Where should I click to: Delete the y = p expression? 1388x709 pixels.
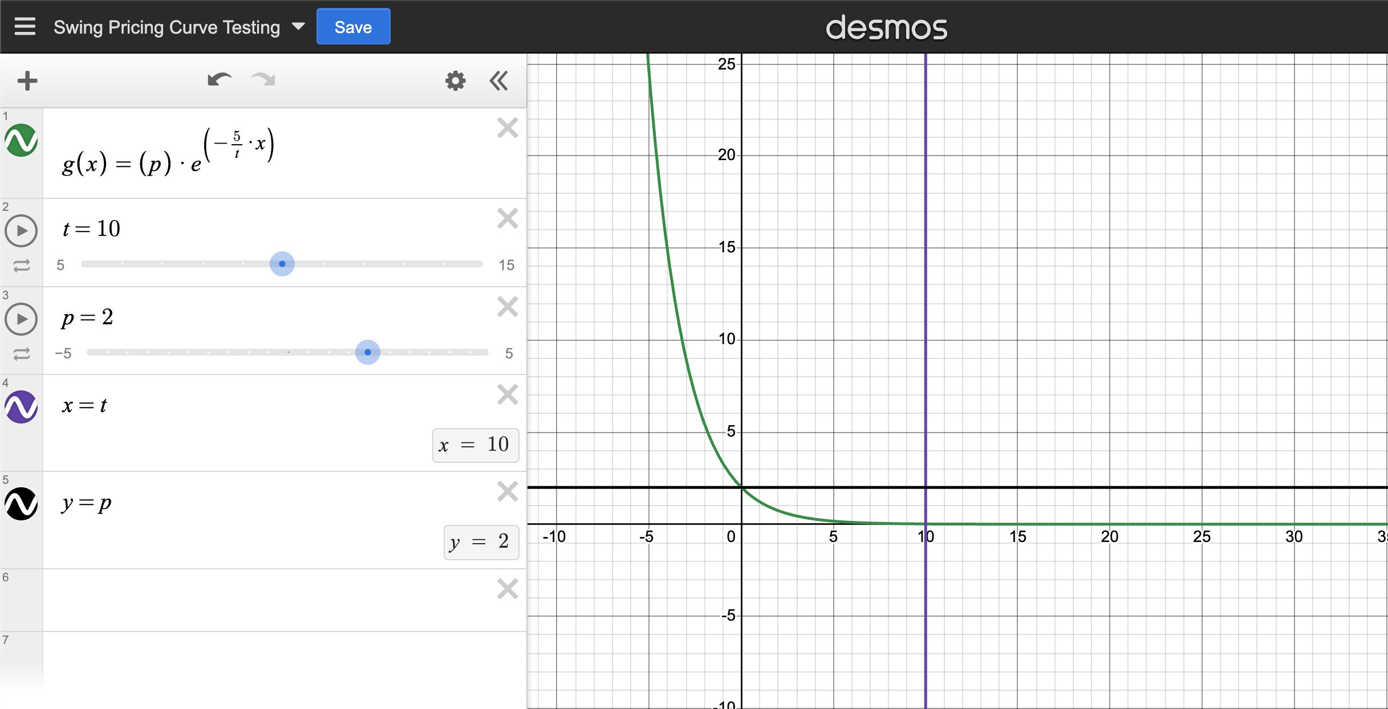[508, 491]
